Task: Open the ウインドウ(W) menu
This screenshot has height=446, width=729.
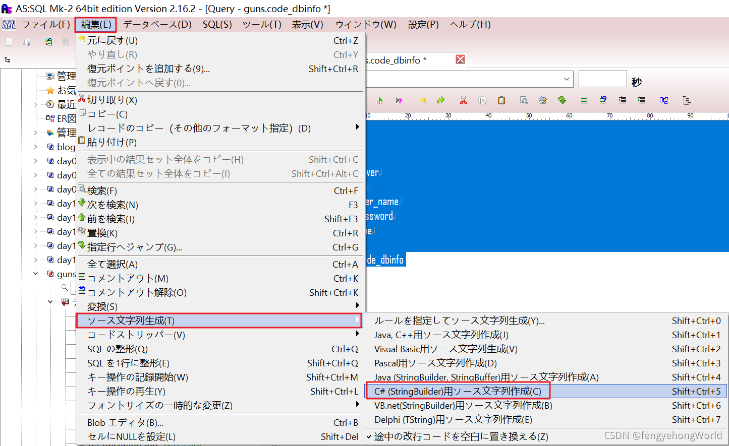Action: (366, 24)
